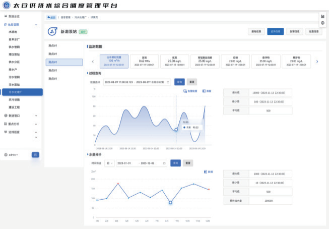Expand the 数据窗口 sidebar menu
This screenshot has width=329, height=229.
point(21,116)
